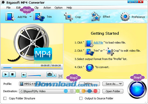The width and height of the screenshot is (148, 104).
Task: Click the Open Folder button
Action: point(113,91)
